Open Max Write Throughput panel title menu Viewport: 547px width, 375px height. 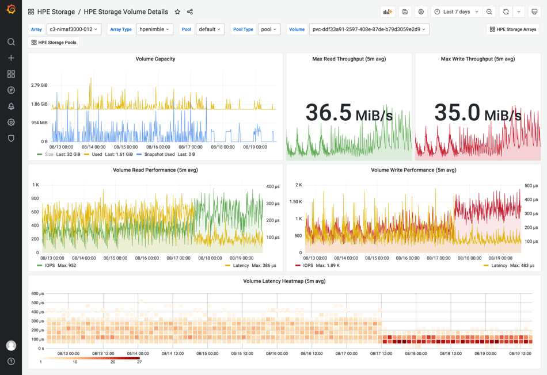477,59
